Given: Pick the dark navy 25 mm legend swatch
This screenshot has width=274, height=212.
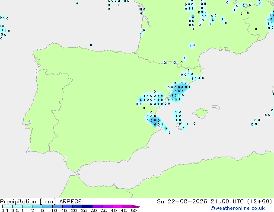Looking at the screenshot, I should [x=87, y=206].
